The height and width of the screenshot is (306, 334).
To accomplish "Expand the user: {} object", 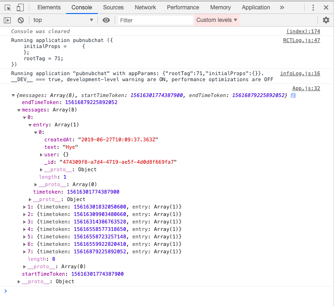I will [x=42, y=155].
